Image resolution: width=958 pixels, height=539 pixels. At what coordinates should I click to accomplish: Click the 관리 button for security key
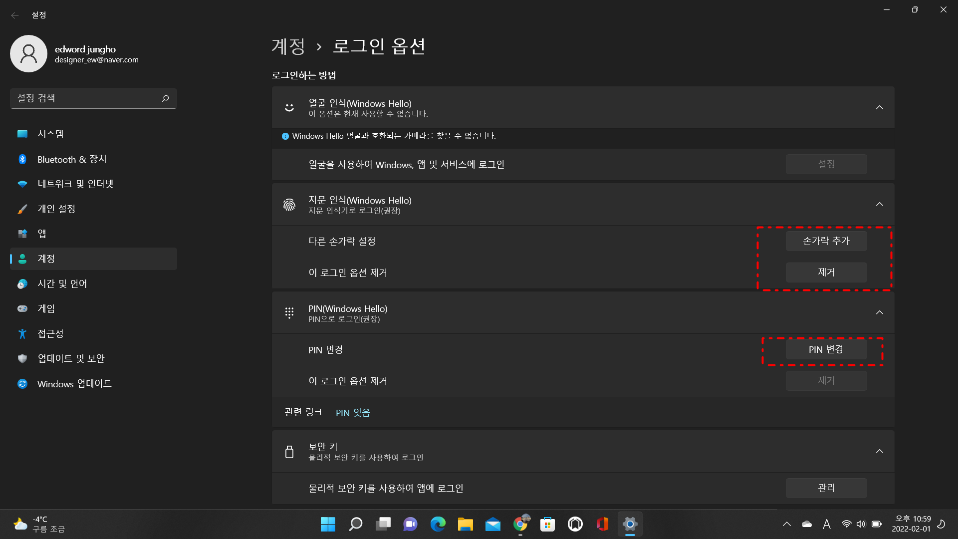pyautogui.click(x=826, y=488)
